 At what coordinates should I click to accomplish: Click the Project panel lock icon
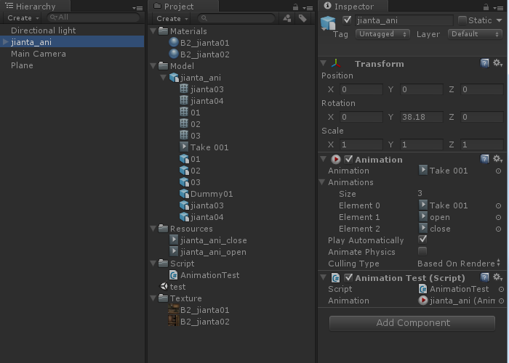pyautogui.click(x=287, y=18)
